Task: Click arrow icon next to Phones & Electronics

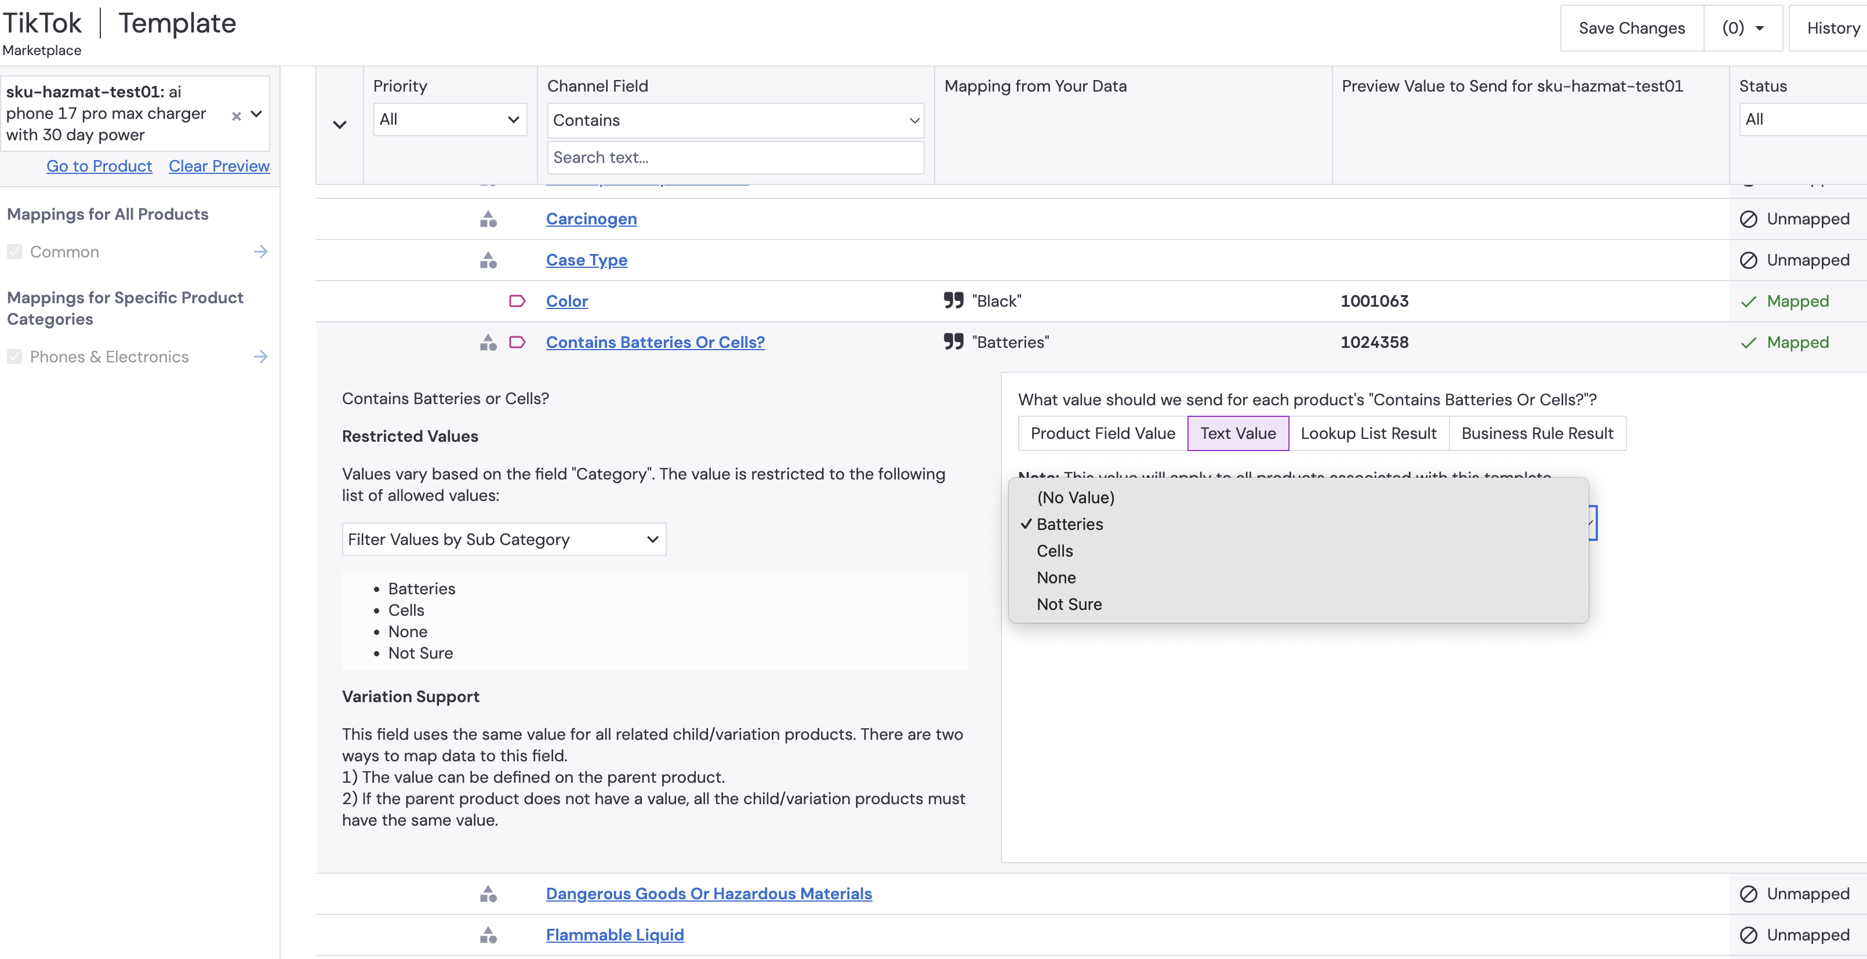Action: 261,357
